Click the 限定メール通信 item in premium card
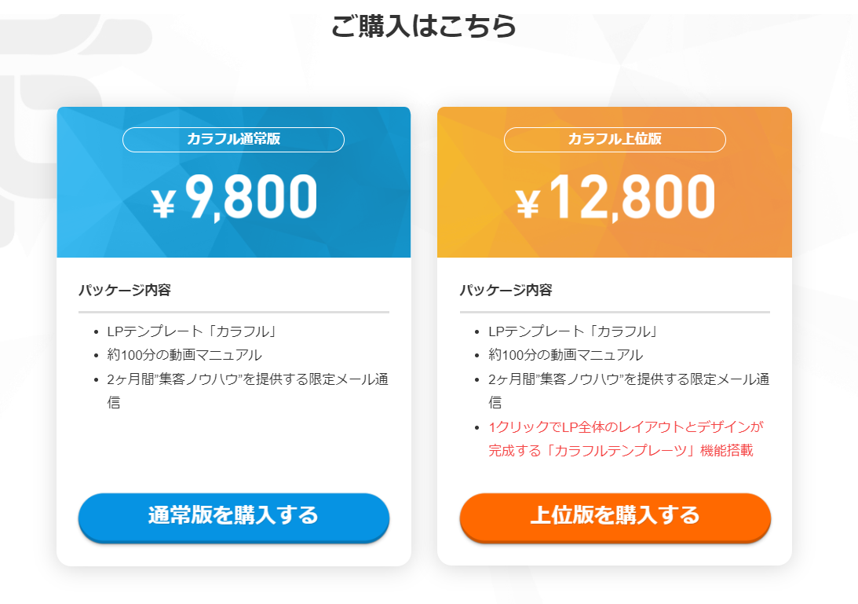This screenshot has width=858, height=604. (x=630, y=390)
